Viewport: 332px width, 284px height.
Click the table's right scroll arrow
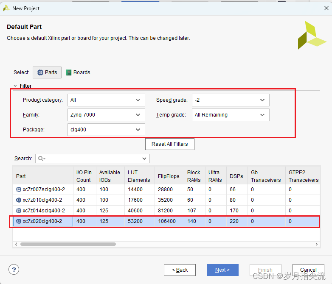pos(317,244)
